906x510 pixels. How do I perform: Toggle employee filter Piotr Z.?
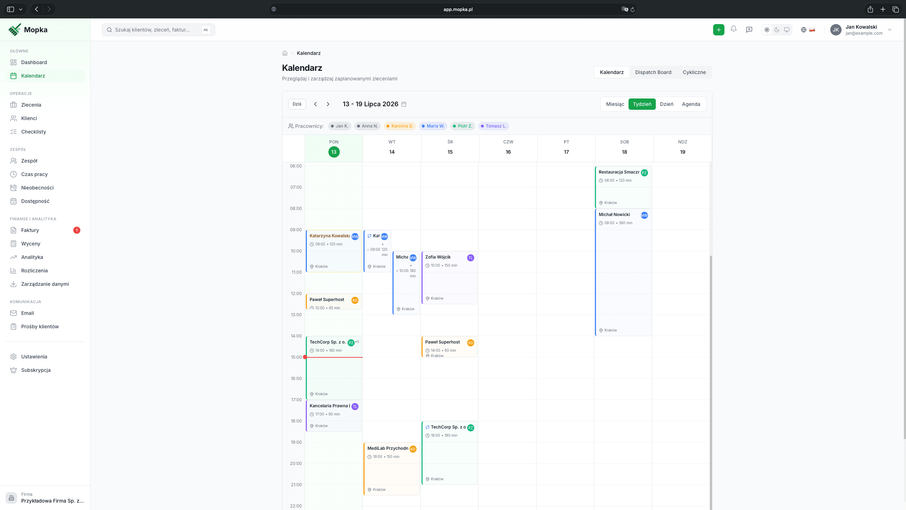tap(463, 126)
